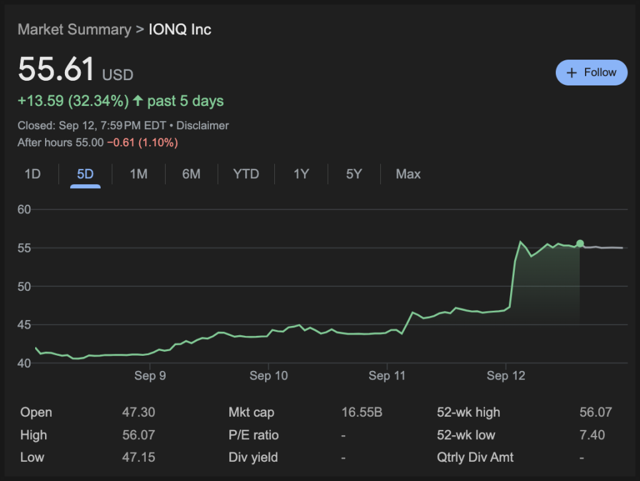Open the Disclaimer link
The width and height of the screenshot is (640, 481).
coord(203,125)
